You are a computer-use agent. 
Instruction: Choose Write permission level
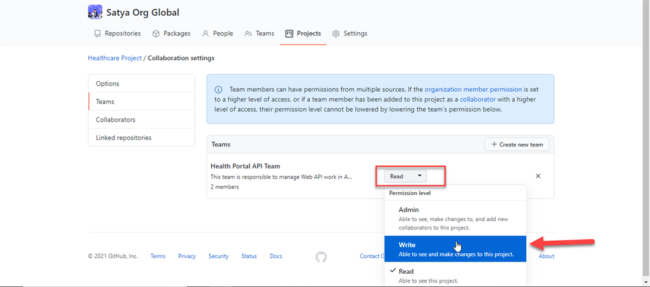(455, 249)
